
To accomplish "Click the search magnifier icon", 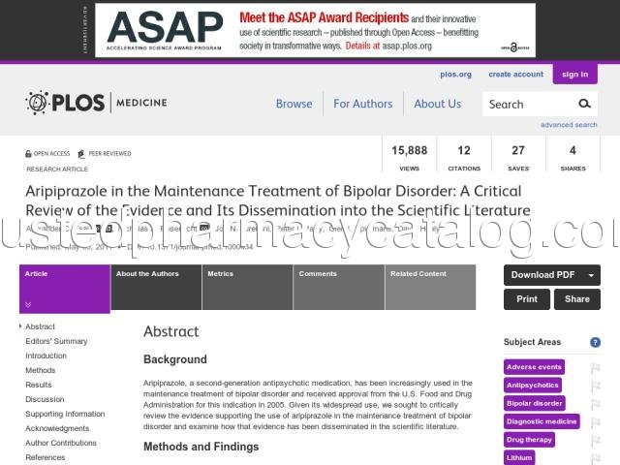I will [584, 104].
